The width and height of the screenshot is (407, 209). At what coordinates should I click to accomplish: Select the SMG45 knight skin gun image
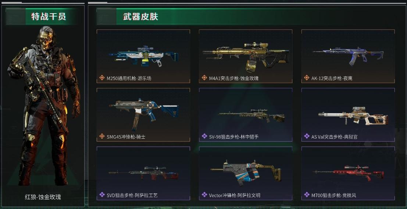coord(144,114)
